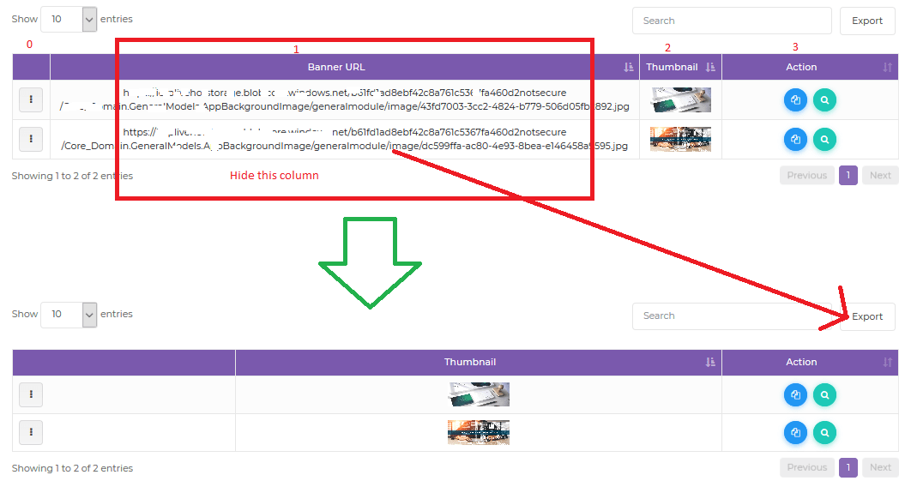Open desk thumbnail in top table first row
Screen dimensions: 899x487
(680, 99)
